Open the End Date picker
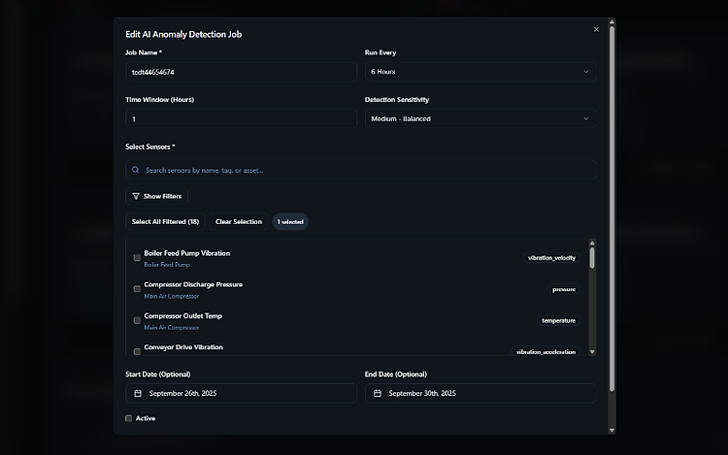This screenshot has width=728, height=455. pyautogui.click(x=480, y=393)
